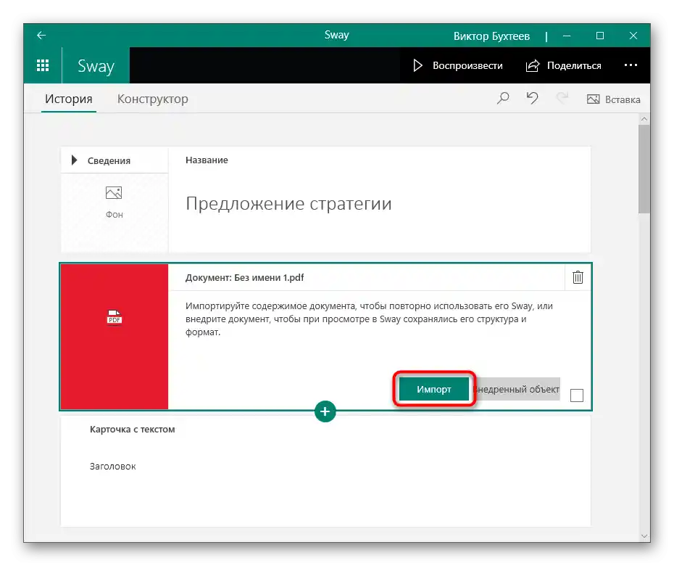Click the Название card label
This screenshot has width=674, height=566.
pyautogui.click(x=207, y=160)
